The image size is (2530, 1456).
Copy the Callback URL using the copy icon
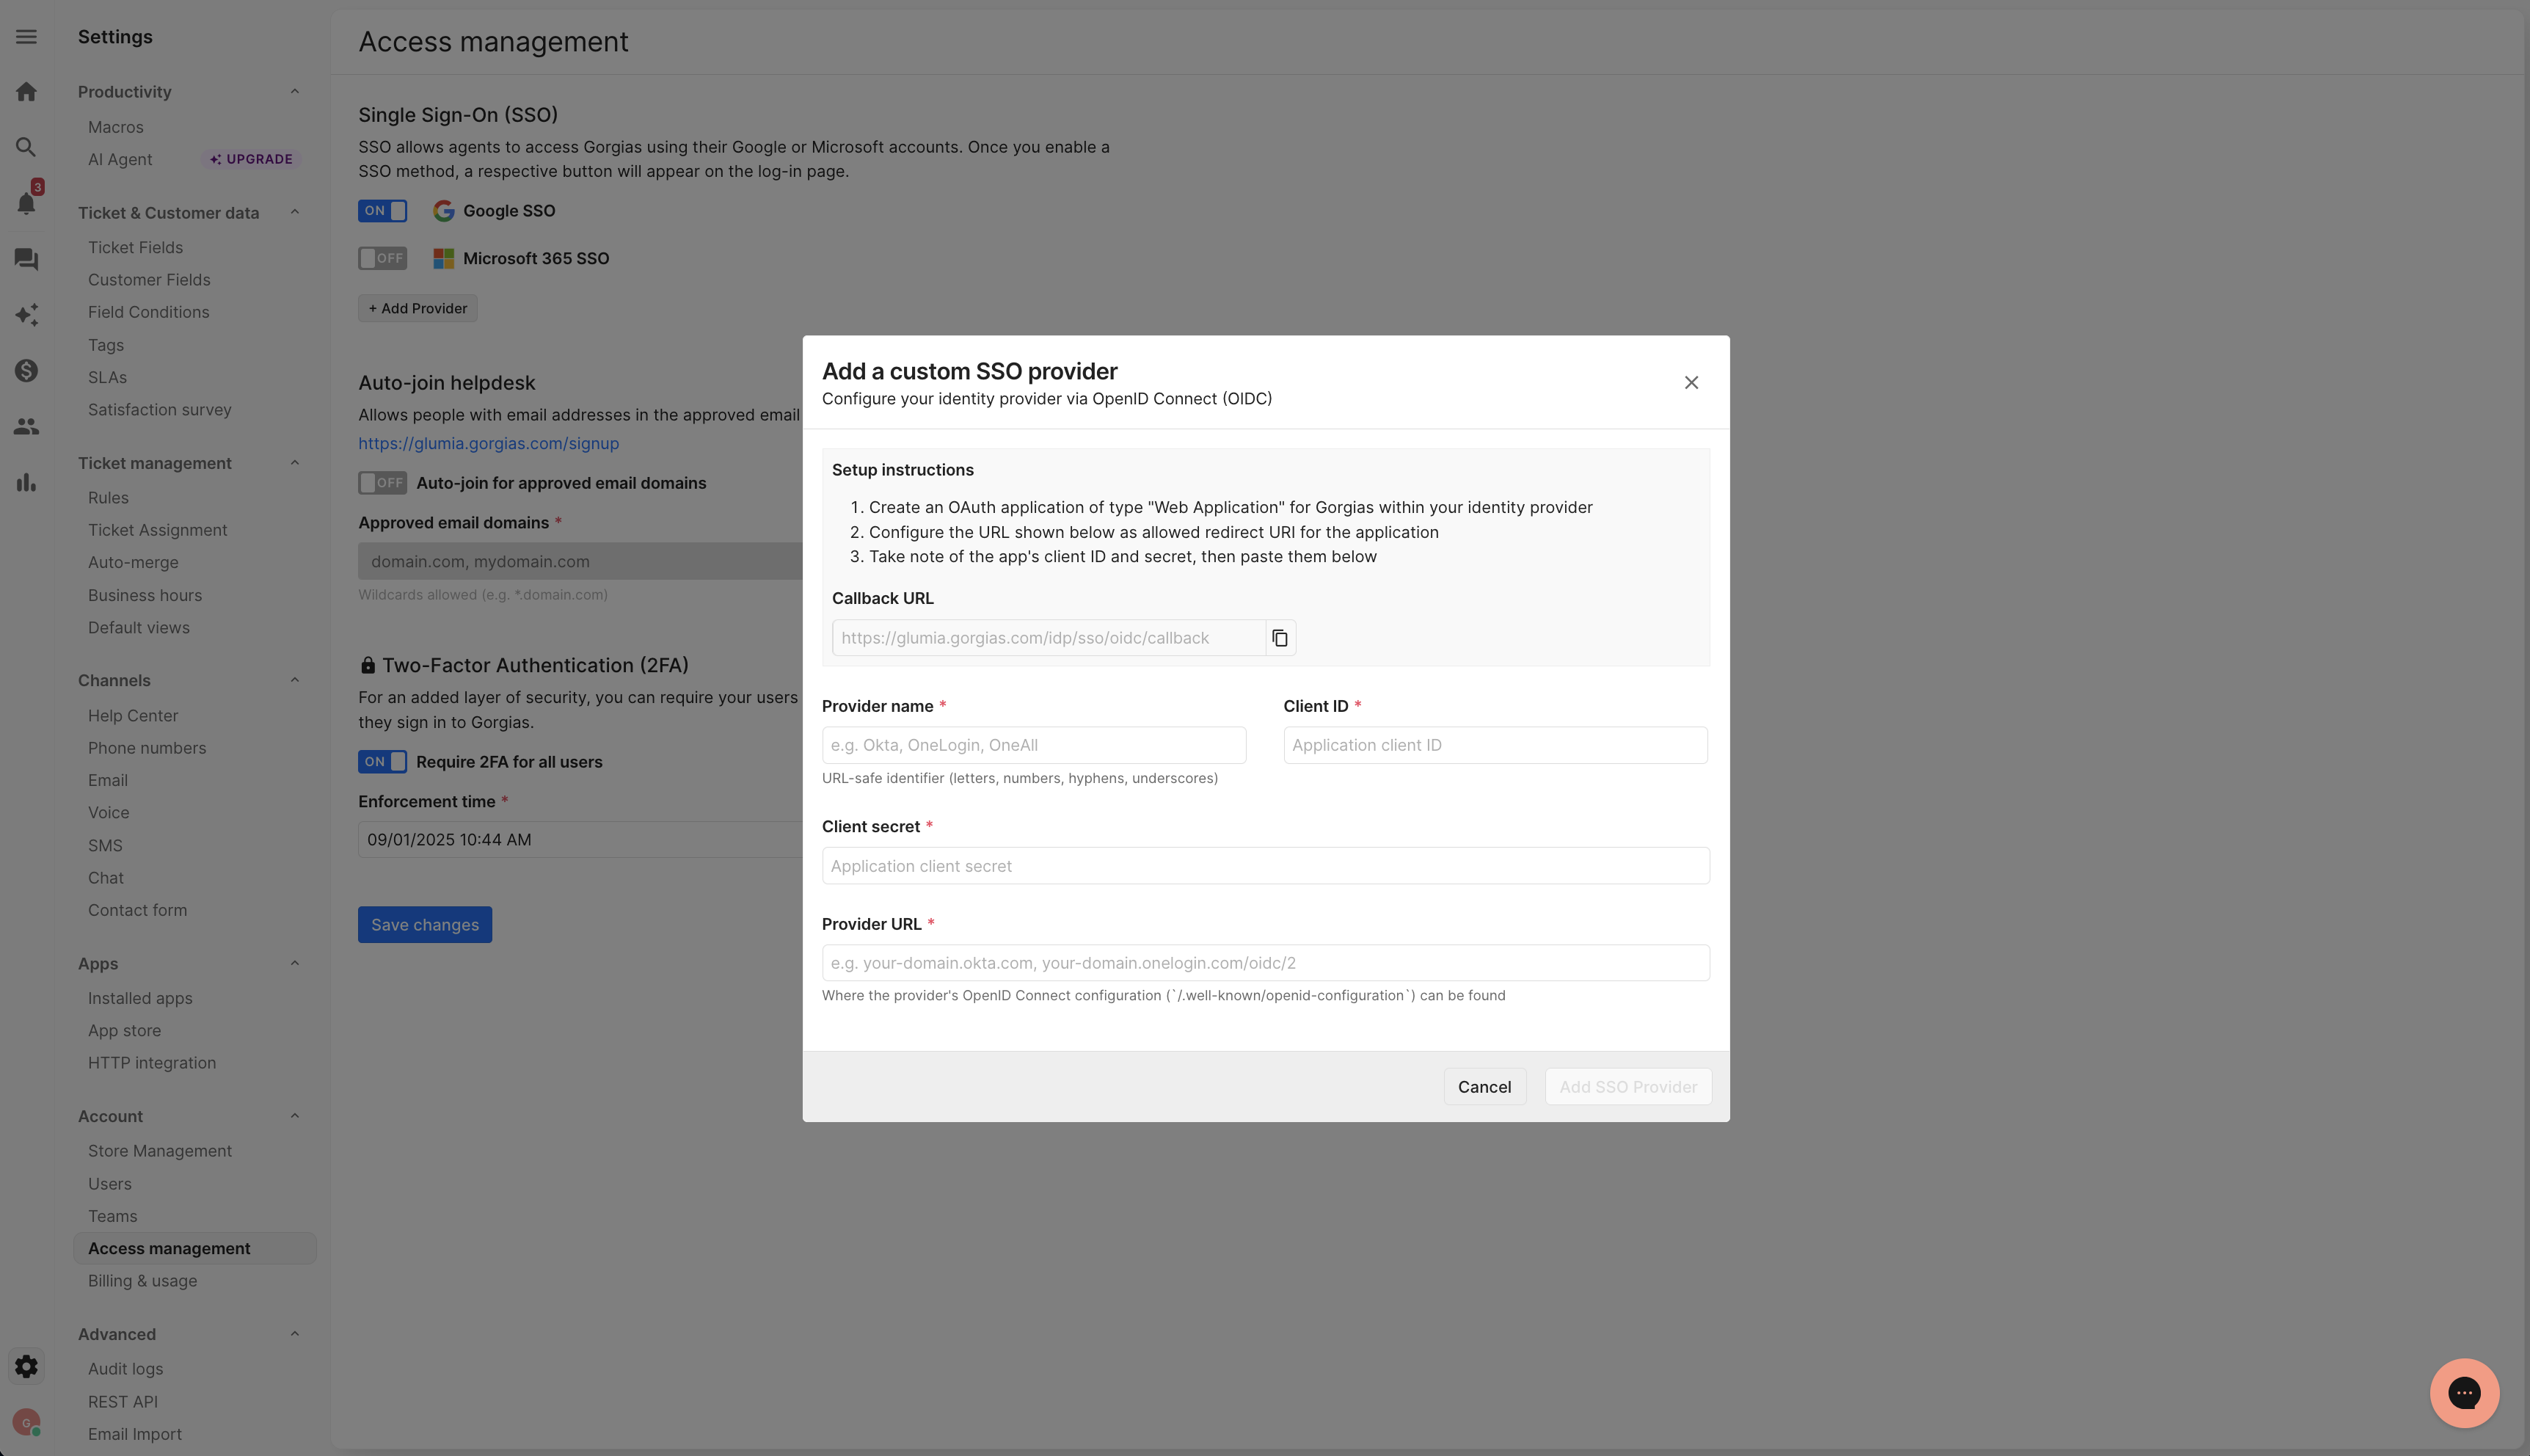(1280, 638)
